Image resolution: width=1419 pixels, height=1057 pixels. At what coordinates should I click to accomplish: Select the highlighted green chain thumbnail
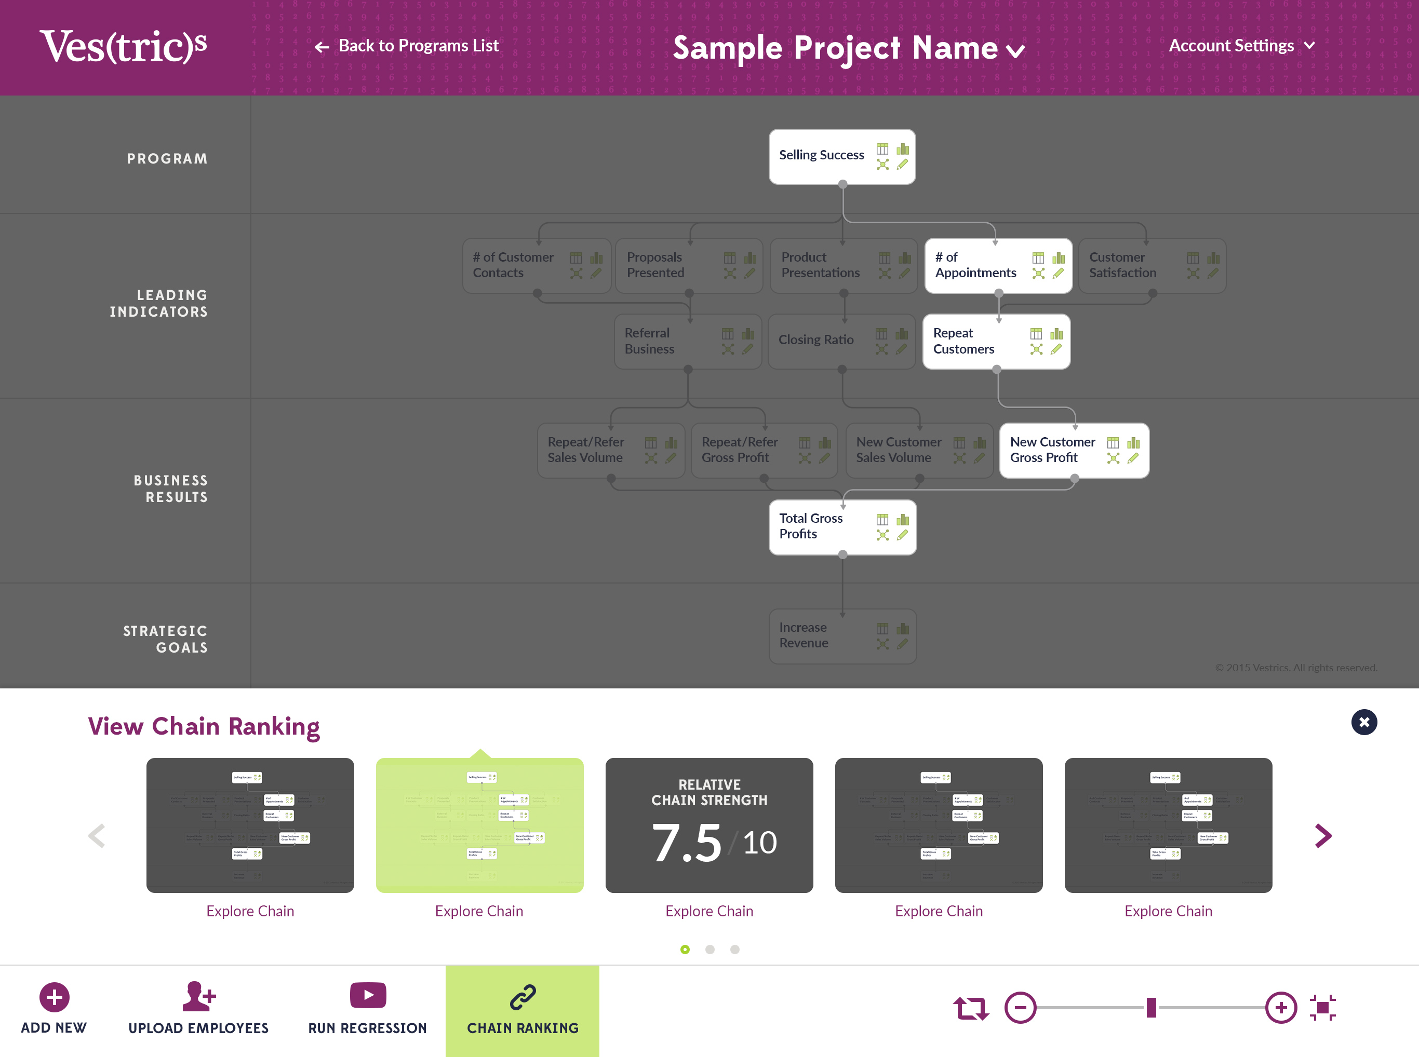point(479,825)
